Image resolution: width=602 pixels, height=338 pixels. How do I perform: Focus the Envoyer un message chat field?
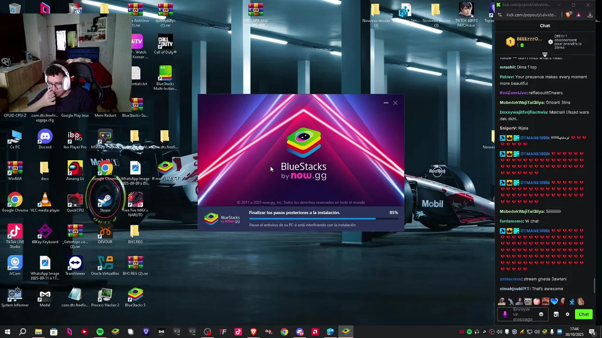[x=523, y=315]
